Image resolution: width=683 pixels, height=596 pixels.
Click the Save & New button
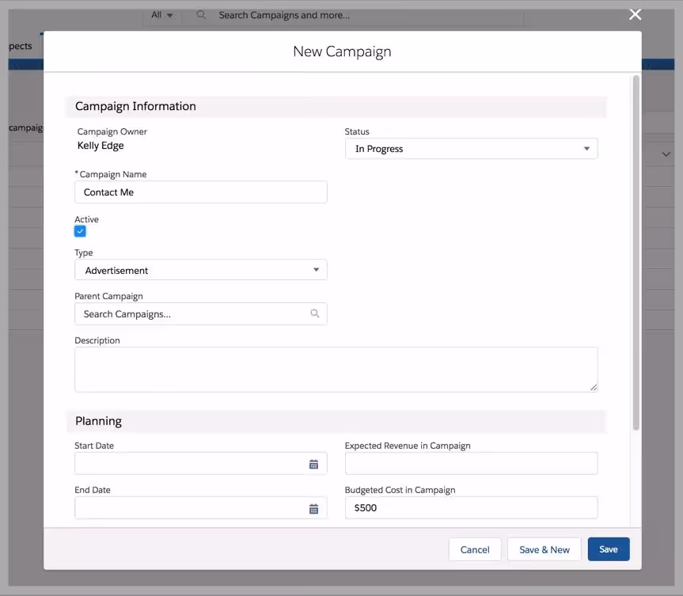click(x=545, y=550)
